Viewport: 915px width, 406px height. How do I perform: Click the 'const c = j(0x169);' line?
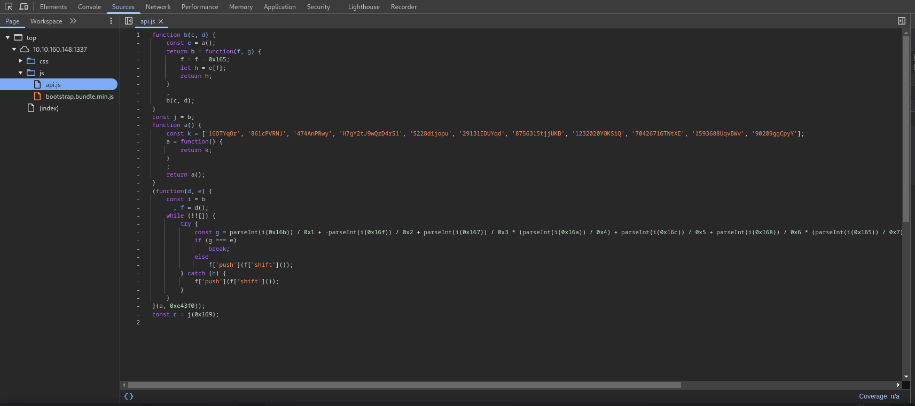185,314
